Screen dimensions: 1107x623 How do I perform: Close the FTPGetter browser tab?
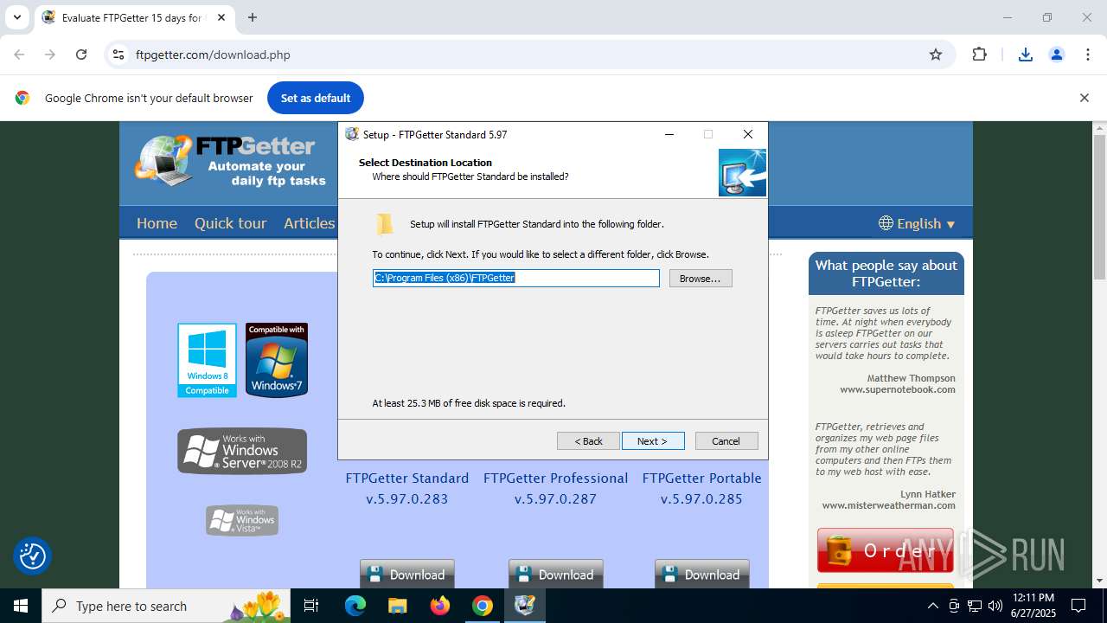[221, 17]
